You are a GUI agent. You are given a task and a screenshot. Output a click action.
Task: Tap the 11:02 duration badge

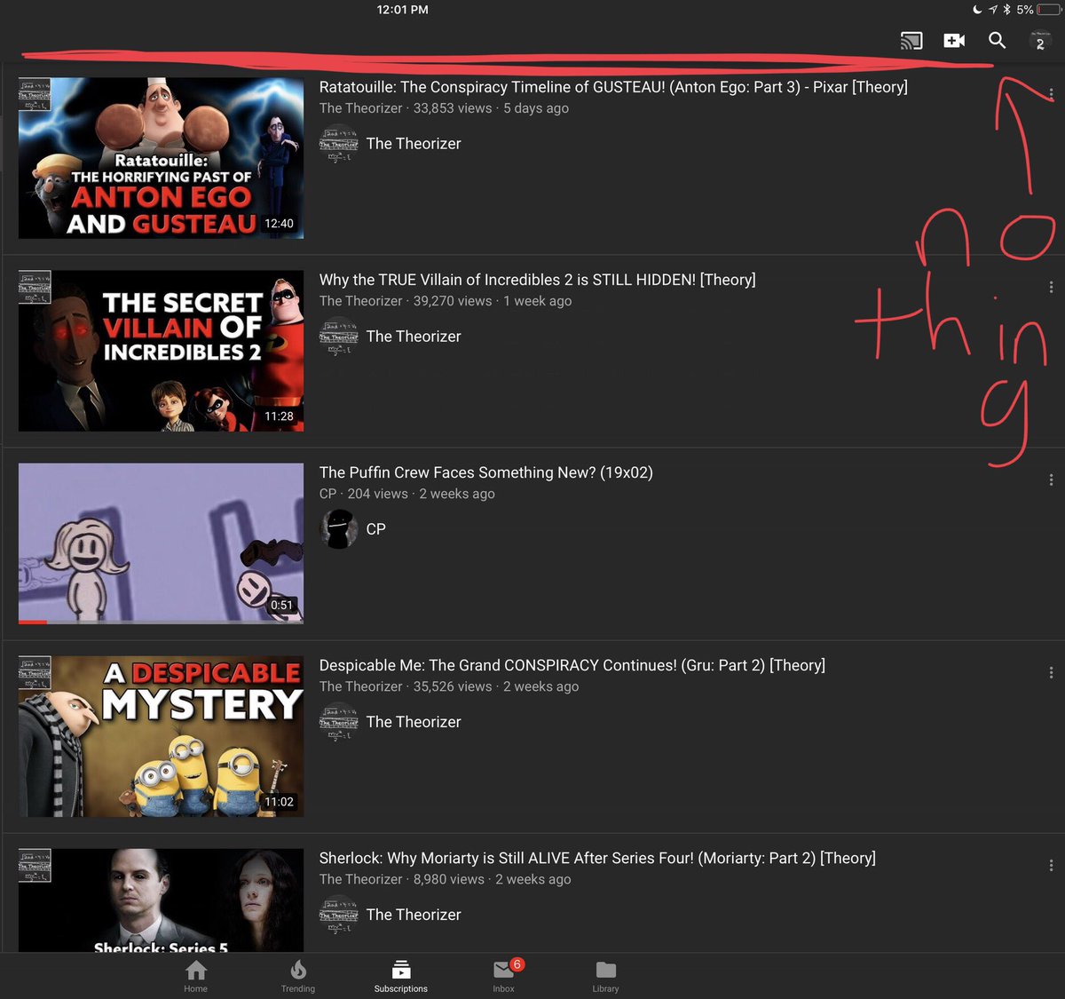pyautogui.click(x=279, y=802)
